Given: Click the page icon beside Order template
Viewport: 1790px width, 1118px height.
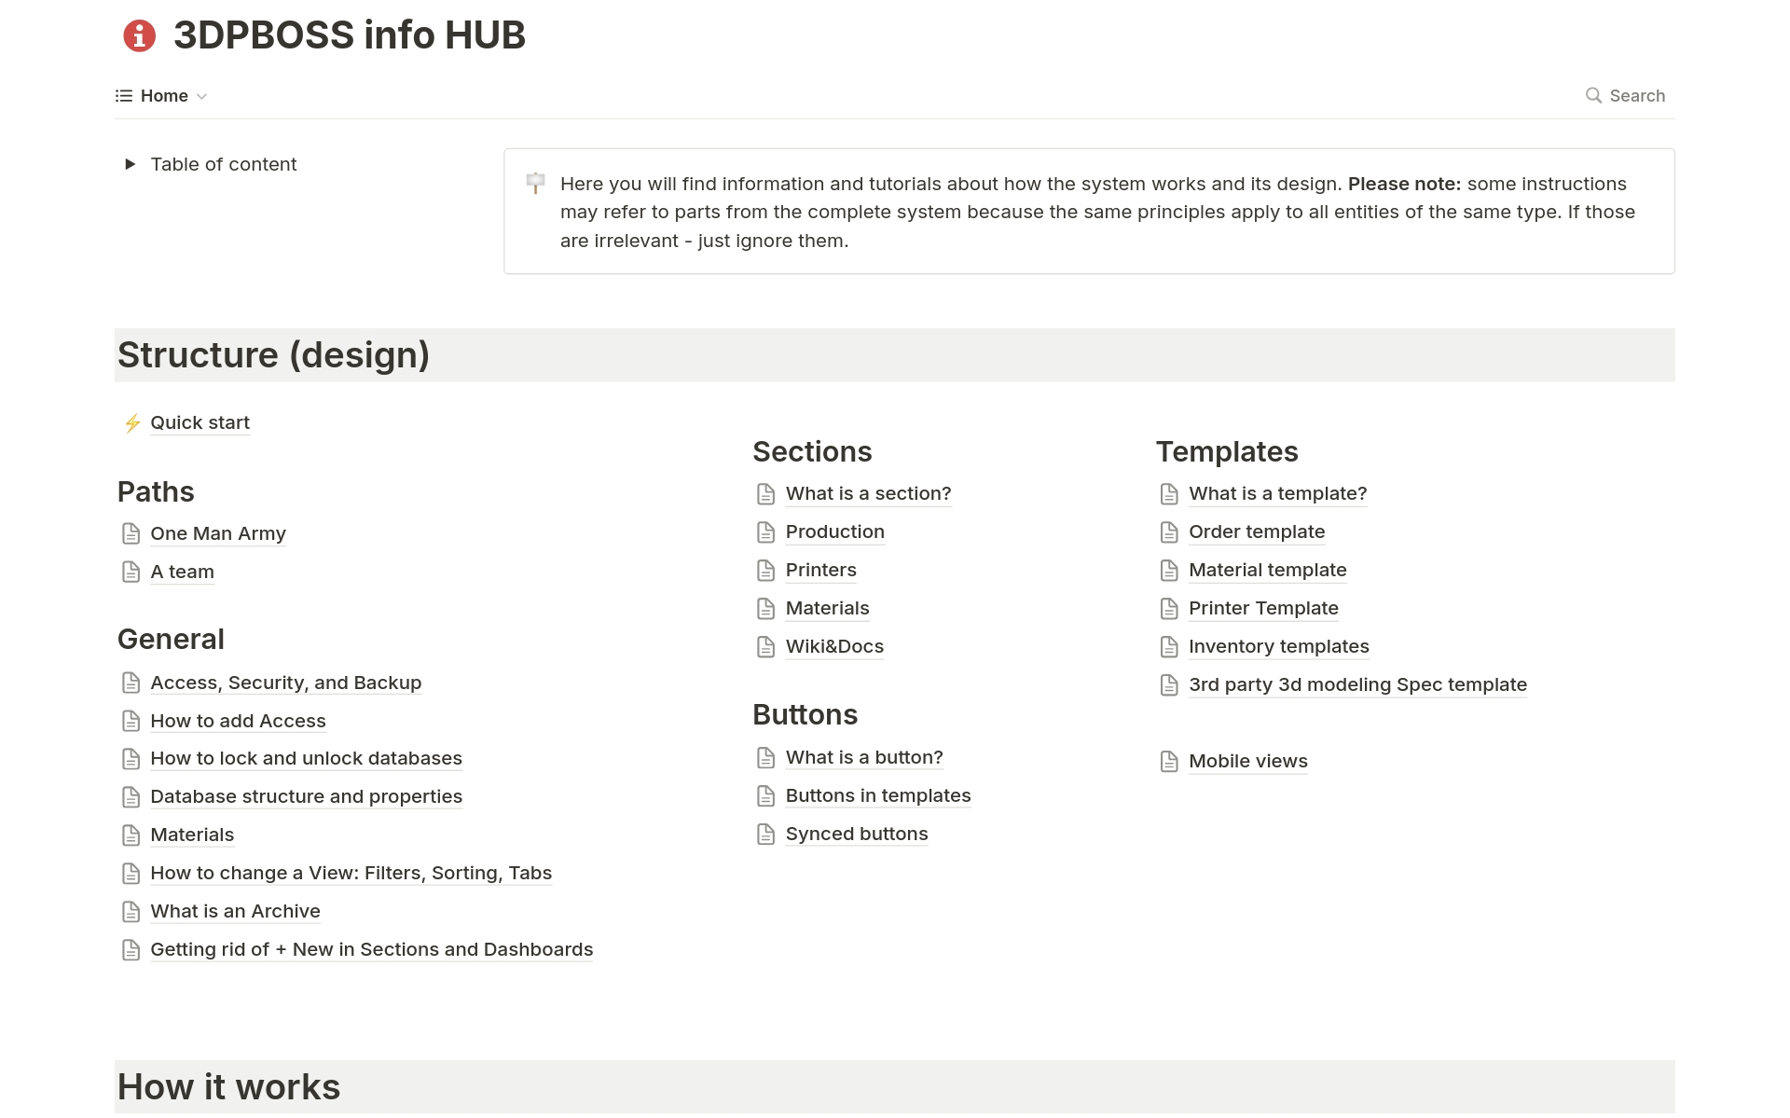Looking at the screenshot, I should coord(1169,532).
